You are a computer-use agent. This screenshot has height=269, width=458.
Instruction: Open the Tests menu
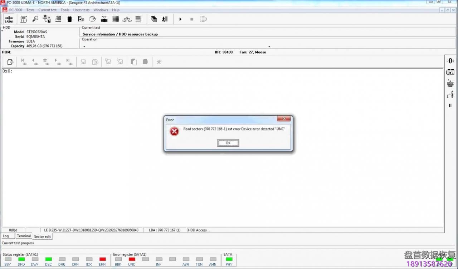(x=30, y=10)
